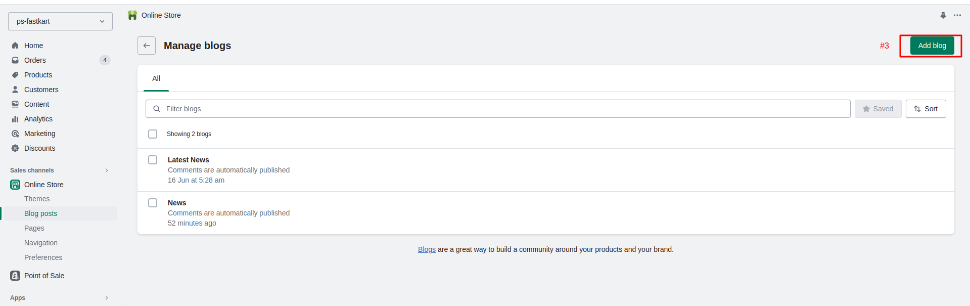Select the Latest News blog checkbox
The width and height of the screenshot is (970, 306).
153,160
